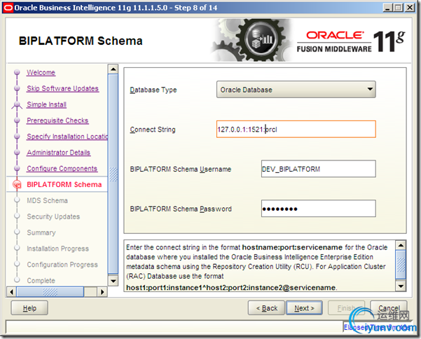Open the Administrator Details step
This screenshot has width=421, height=339.
[x=59, y=153]
